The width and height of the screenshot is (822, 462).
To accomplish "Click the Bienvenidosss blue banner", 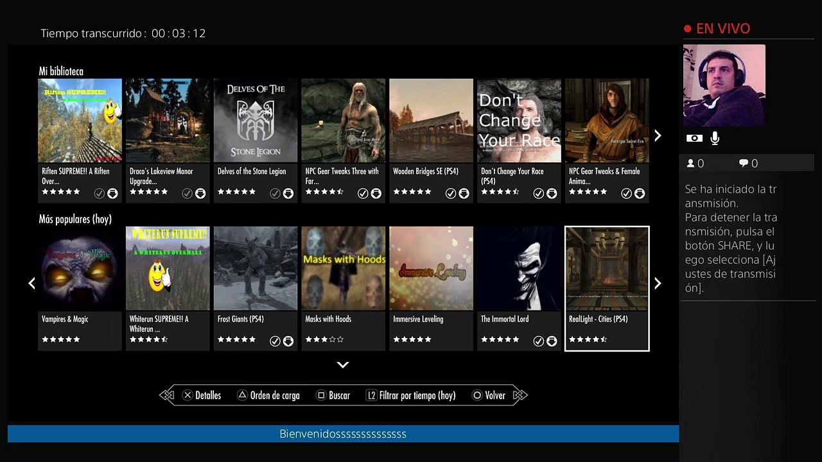I will click(x=343, y=434).
